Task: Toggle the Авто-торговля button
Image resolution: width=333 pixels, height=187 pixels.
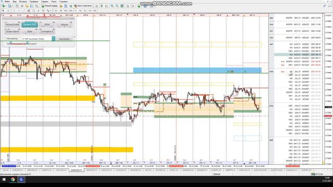Action: tap(83, 6)
